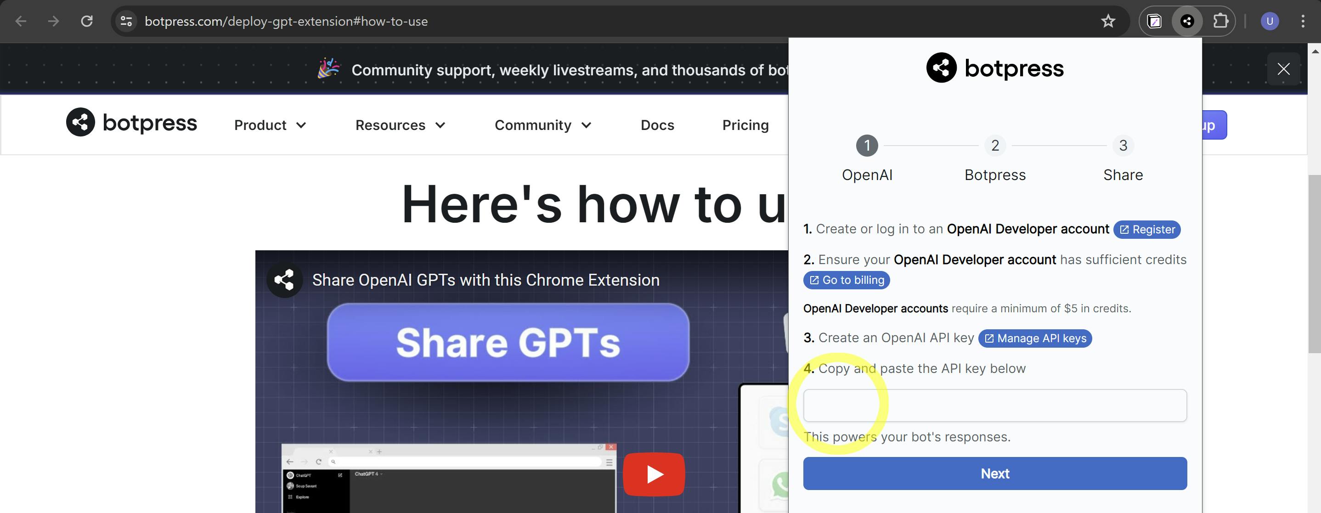Expand the Resources dropdown menu

point(400,125)
